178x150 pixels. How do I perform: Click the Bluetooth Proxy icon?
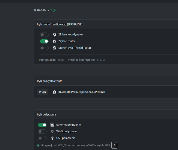pos(54,92)
